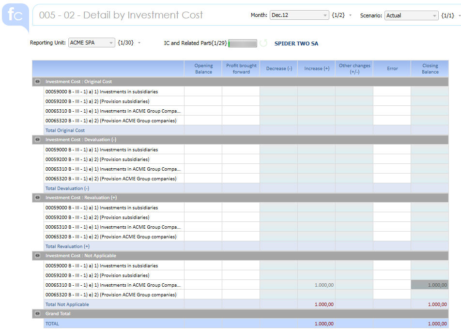Image resolution: width=461 pixels, height=336 pixels.
Task: Click the Opening Balance column header
Action: pos(203,69)
